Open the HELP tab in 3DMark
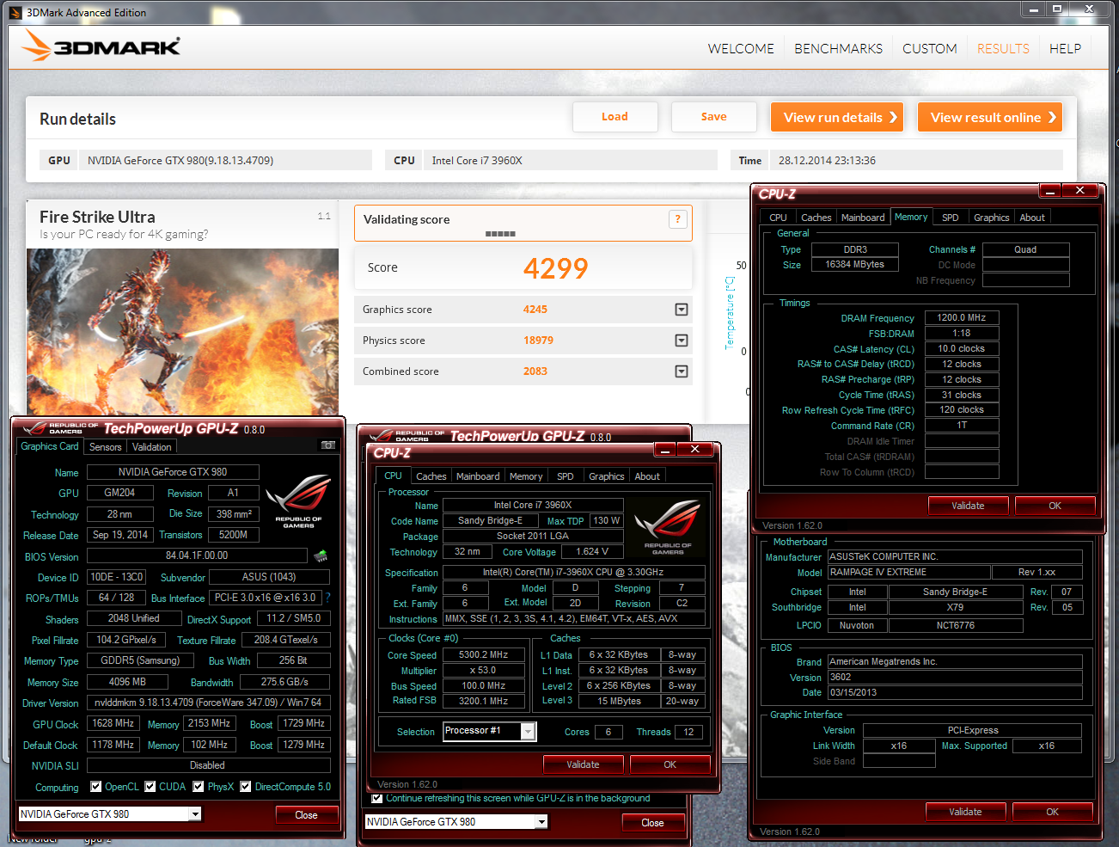1119x847 pixels. tap(1065, 49)
